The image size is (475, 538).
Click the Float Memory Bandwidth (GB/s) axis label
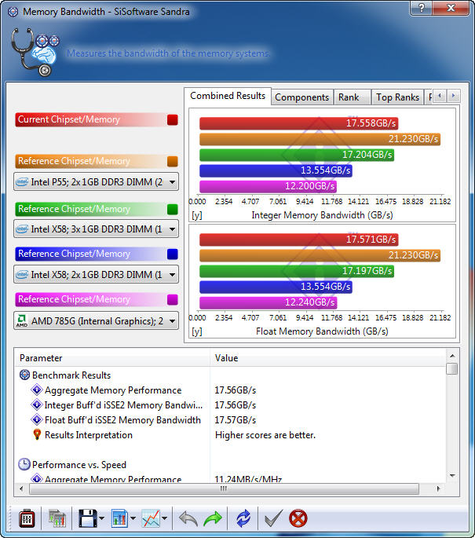pos(322,331)
